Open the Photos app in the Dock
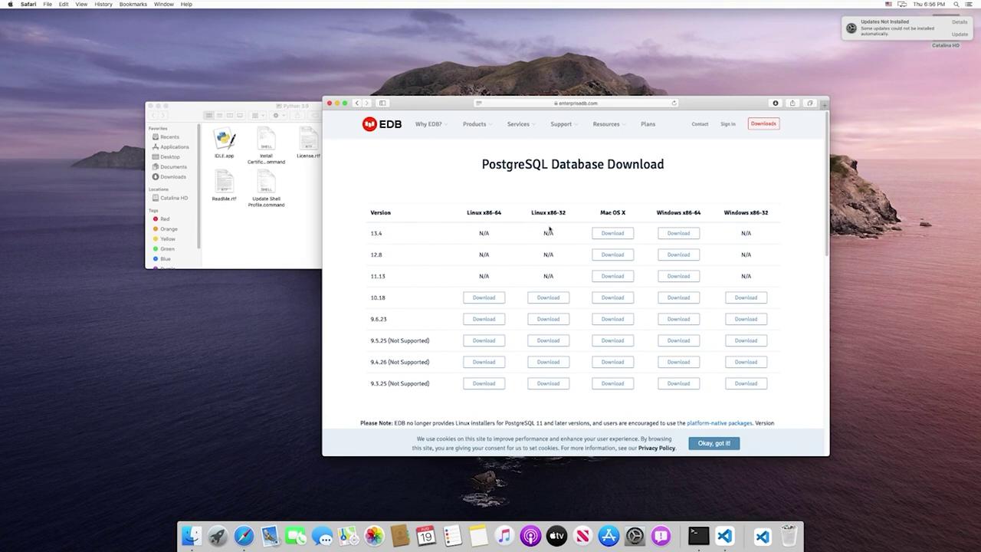The image size is (981, 552). [374, 536]
